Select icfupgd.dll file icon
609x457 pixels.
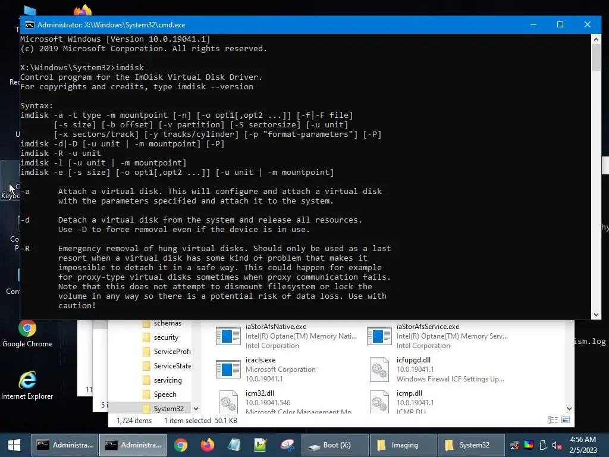379,370
